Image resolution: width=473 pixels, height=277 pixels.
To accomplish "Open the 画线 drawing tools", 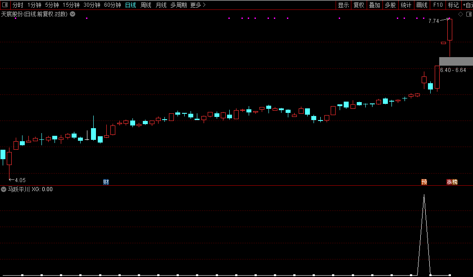I will coord(422,5).
